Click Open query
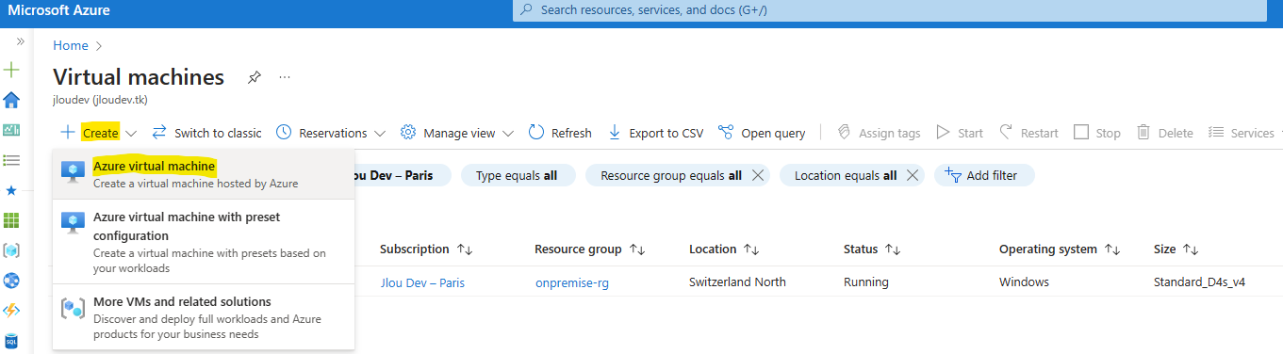Viewport: 1283px width, 354px height. point(762,133)
